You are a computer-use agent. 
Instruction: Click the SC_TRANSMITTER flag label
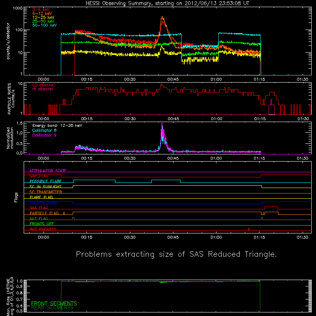[46, 192]
